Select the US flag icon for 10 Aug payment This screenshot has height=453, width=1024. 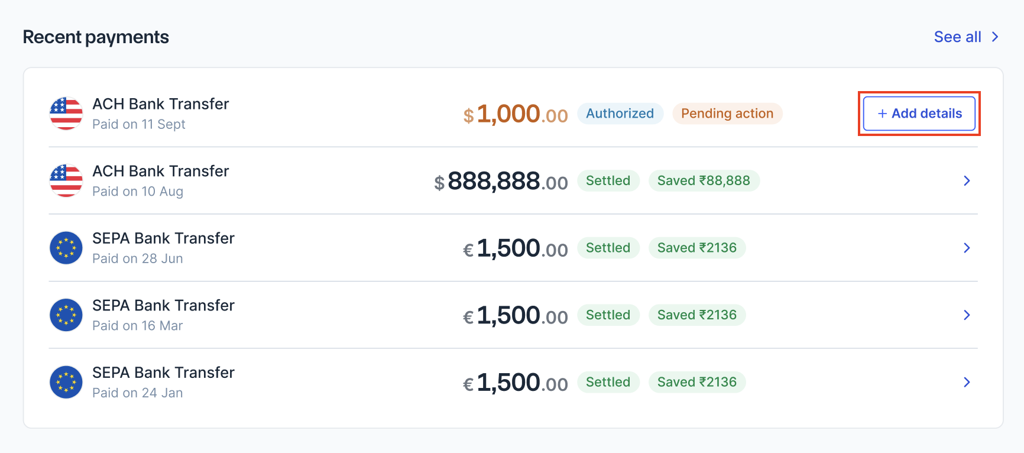point(66,180)
